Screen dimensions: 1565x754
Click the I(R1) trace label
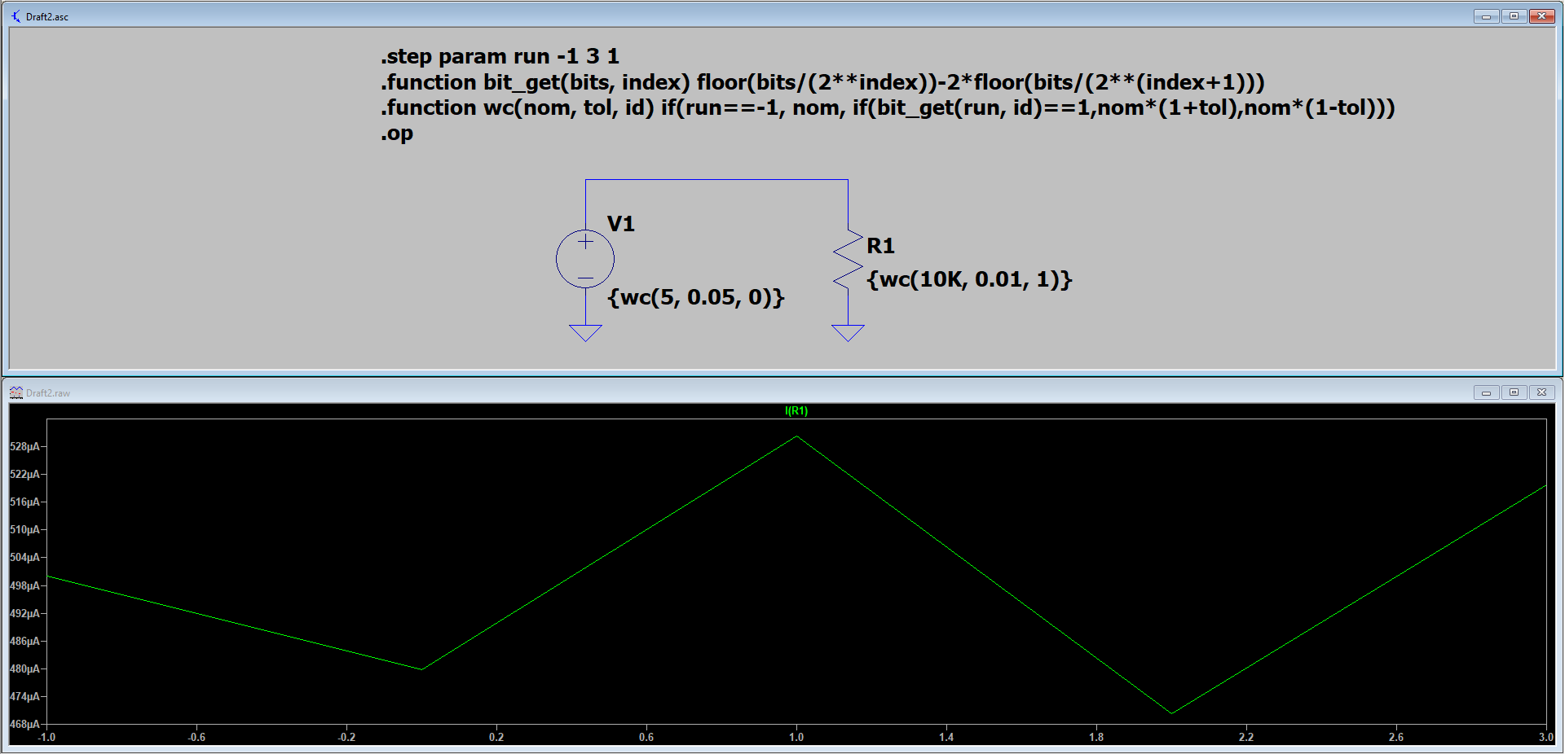(796, 411)
